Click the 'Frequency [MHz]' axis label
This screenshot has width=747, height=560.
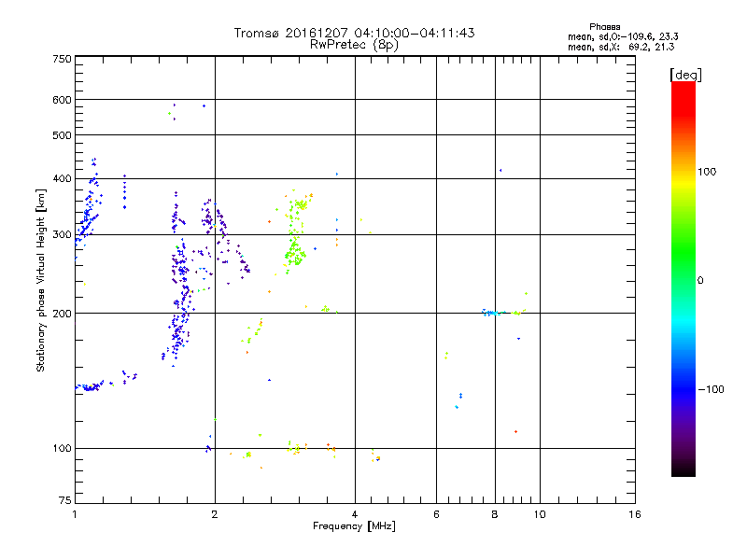[x=354, y=526]
